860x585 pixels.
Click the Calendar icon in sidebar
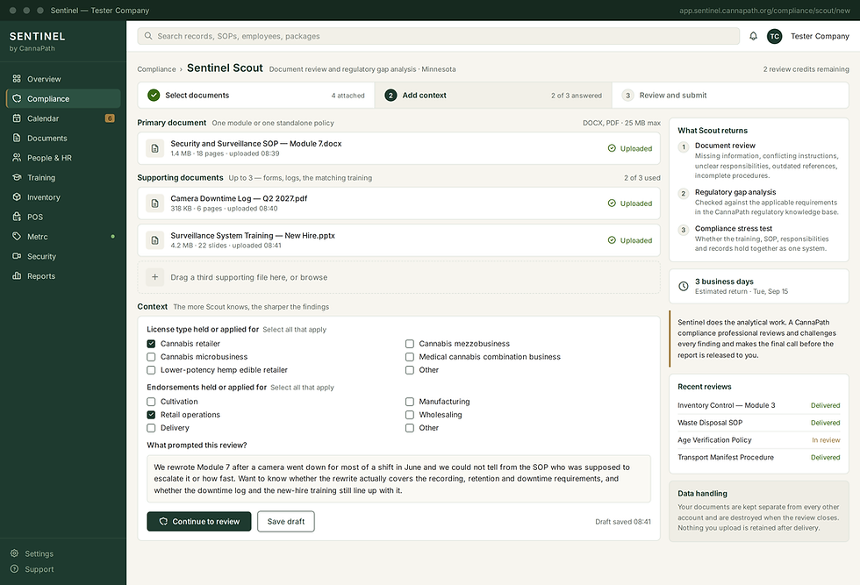pyautogui.click(x=17, y=118)
